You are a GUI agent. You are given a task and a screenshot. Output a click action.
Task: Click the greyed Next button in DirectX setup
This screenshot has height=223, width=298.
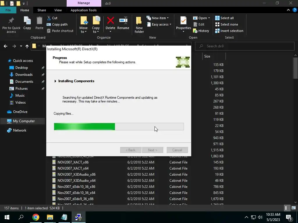[x=152, y=150]
